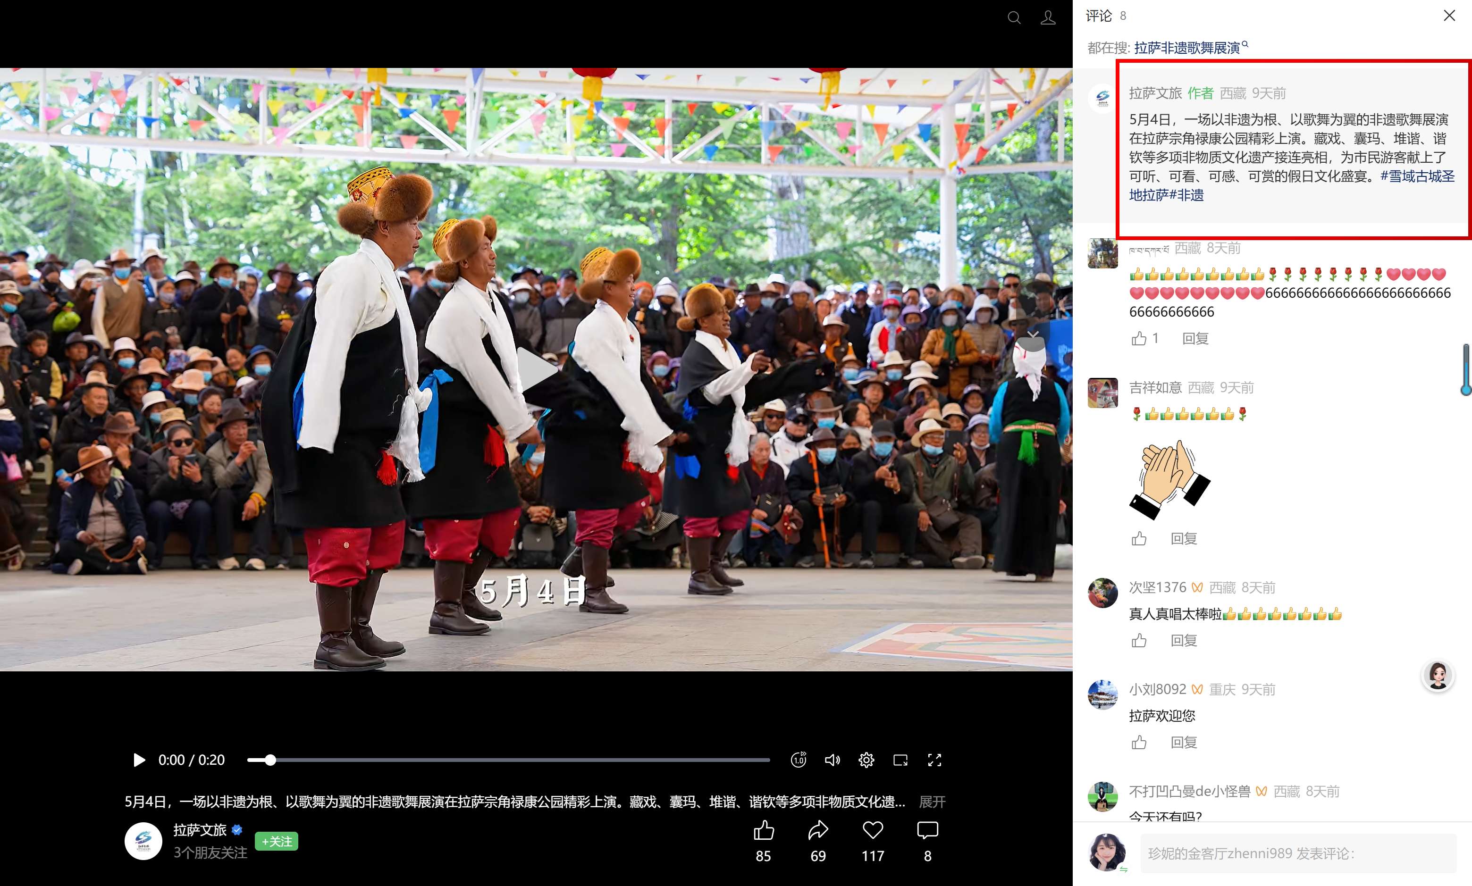This screenshot has height=886, width=1472.
Task: Click the +关注 follow button
Action: pos(277,841)
